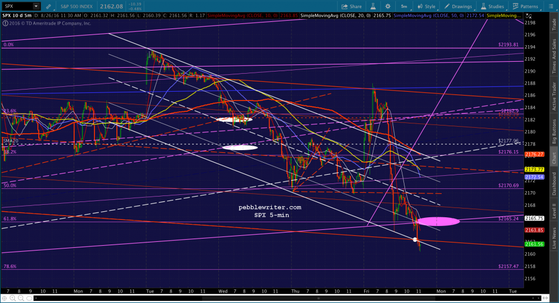559x303 pixels.
Task: Click the pebblewriter.com text annotation
Action: 270,207
